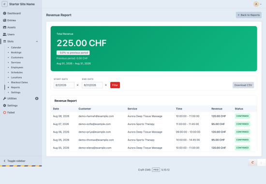Open Calendar under Slots
The width and height of the screenshot is (266, 184).
click(16, 47)
